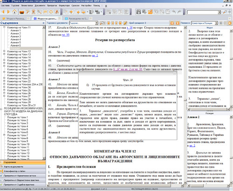Open the top-right search combo box dropdown
Image resolution: width=233 pixels, height=191 pixels.
[x=219, y=12]
